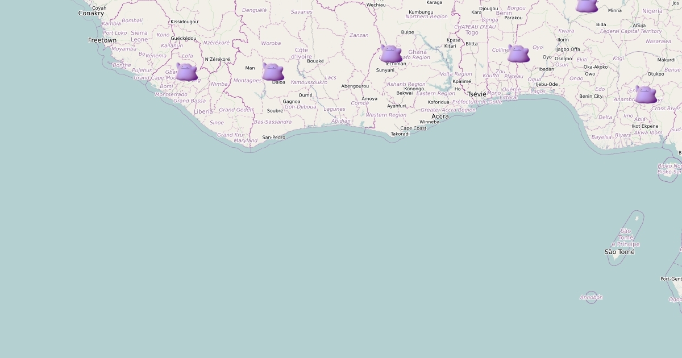Click the partially visible Ditto near Minna
This screenshot has height=358, width=682.
[587, 6]
